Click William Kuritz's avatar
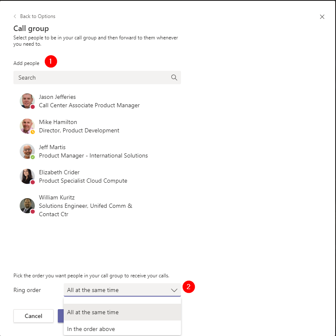 click(27, 206)
